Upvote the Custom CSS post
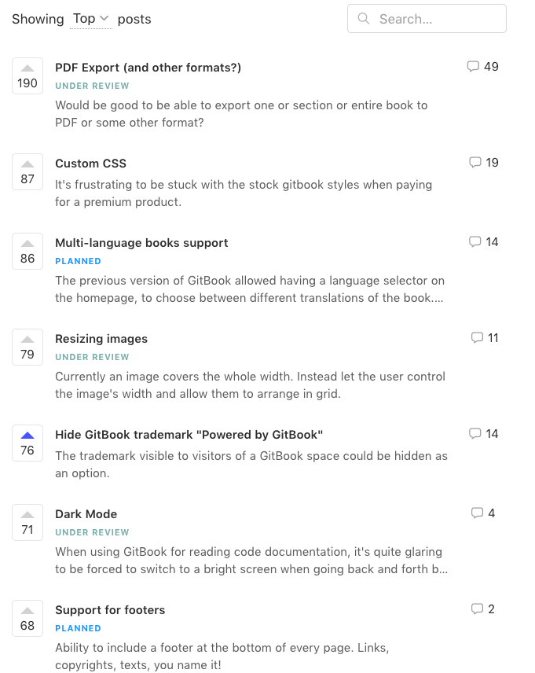The width and height of the screenshot is (535, 673). point(27,171)
